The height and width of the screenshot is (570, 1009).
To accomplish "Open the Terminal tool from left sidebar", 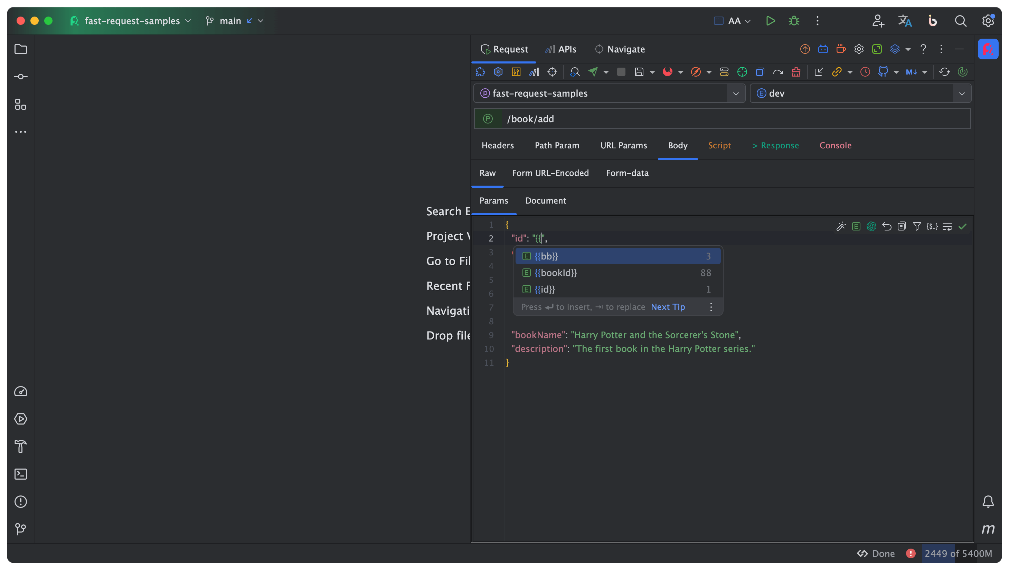I will click(x=20, y=474).
